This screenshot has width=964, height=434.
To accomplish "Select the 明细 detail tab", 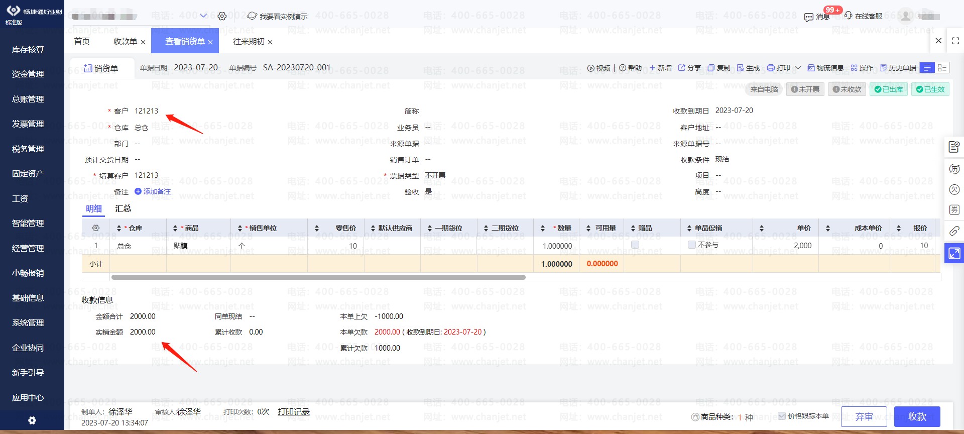I will pyautogui.click(x=93, y=208).
